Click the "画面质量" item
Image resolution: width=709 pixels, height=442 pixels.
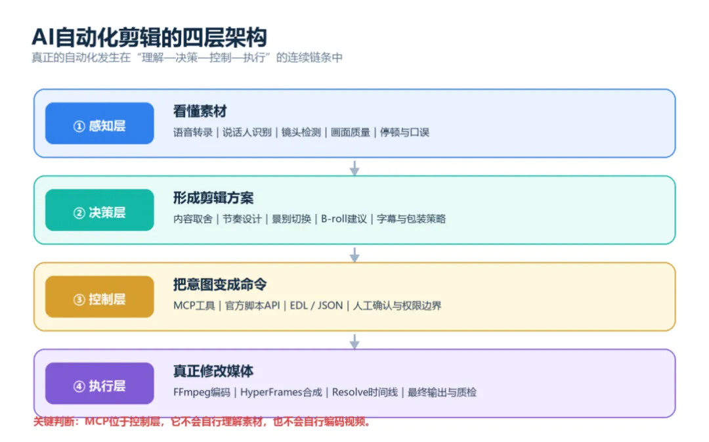click(x=351, y=133)
